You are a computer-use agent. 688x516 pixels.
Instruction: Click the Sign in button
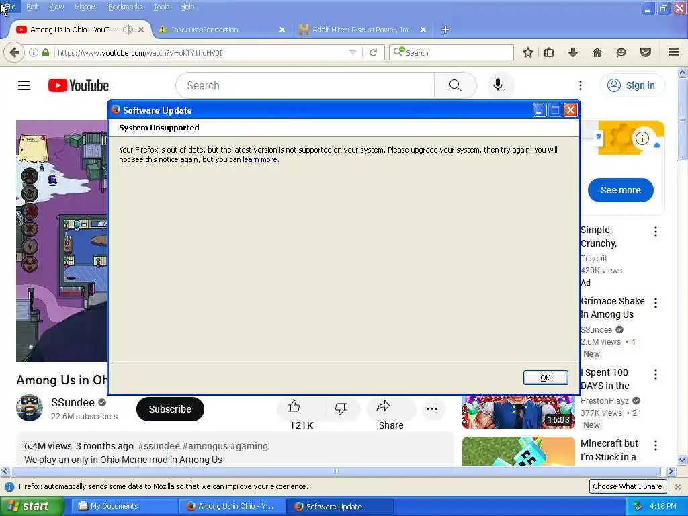click(x=632, y=85)
